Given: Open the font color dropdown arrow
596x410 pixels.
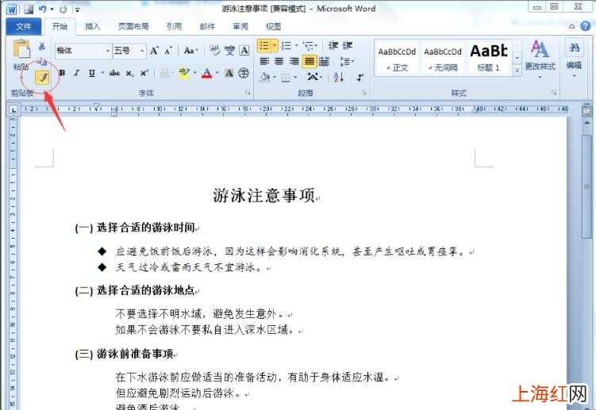Looking at the screenshot, I should click(217, 73).
